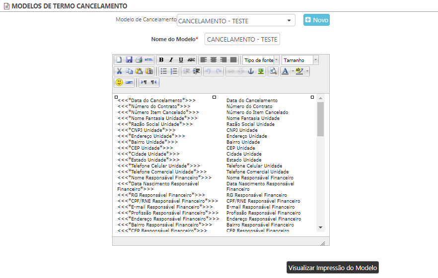Print the editor content

(x=139, y=59)
